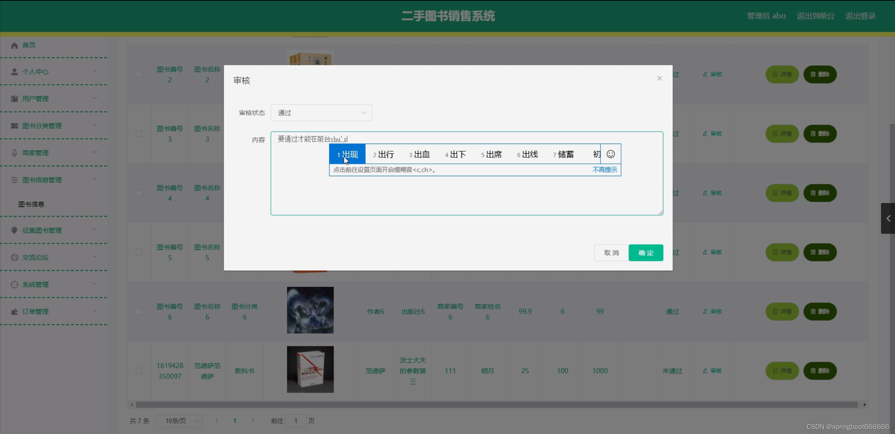895x434 pixels.
Task: Toggle the checkbox for 图书编号 6 row
Action: click(x=139, y=311)
